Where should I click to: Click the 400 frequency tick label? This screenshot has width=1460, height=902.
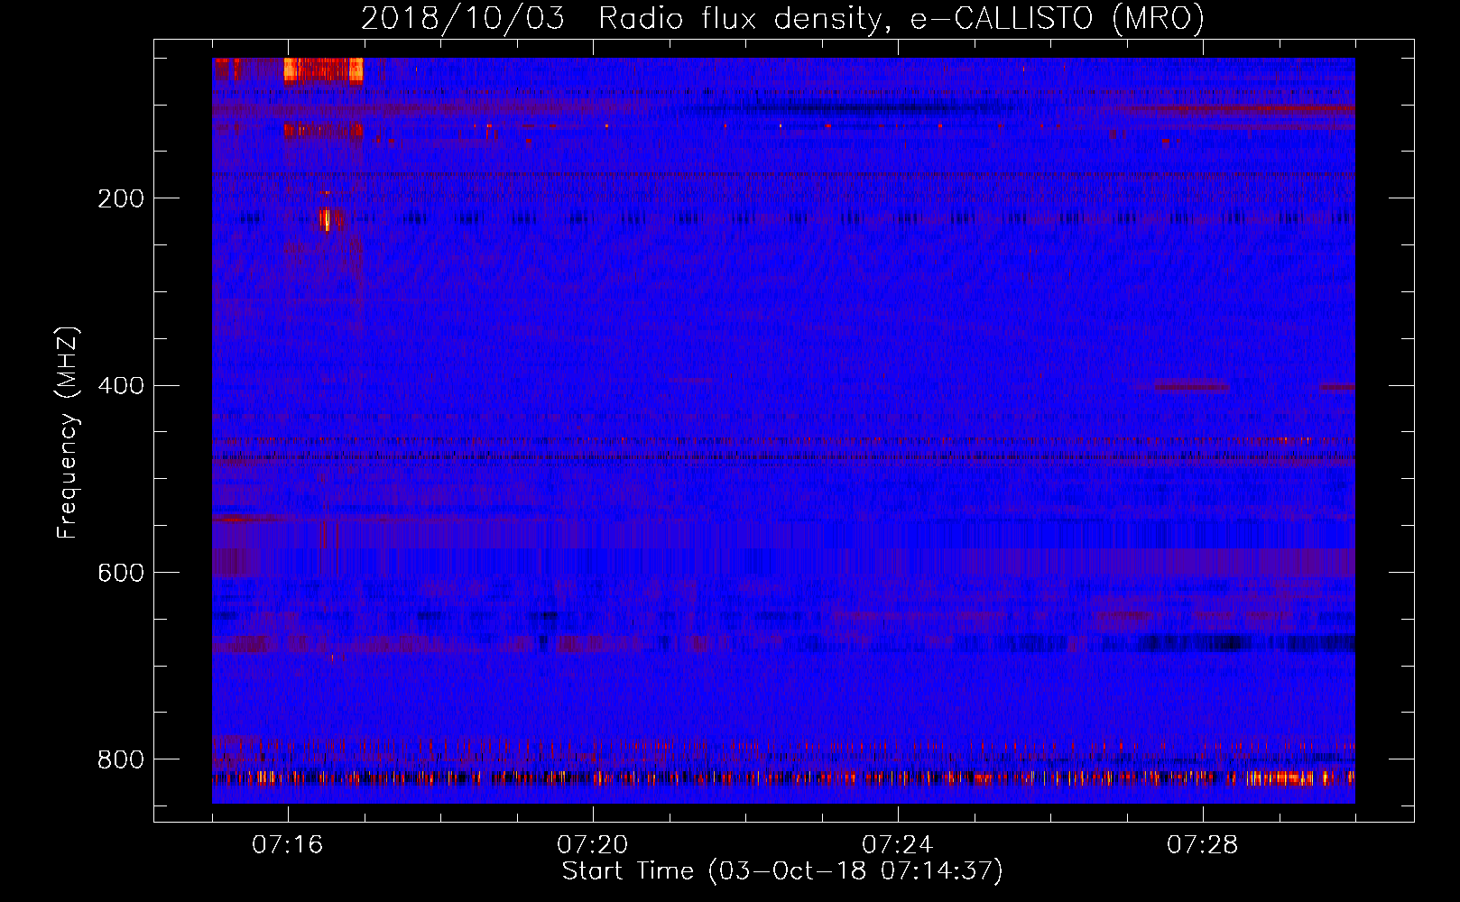pyautogui.click(x=121, y=386)
